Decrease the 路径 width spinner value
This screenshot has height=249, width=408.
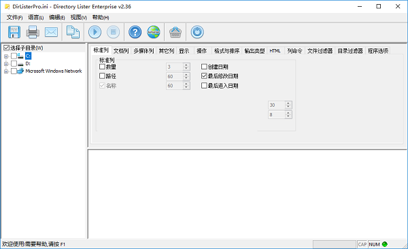pyautogui.click(x=186, y=78)
